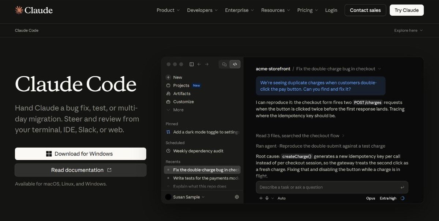Select Fix the double-charge bug in Recents
439x221 pixels.
203,170
